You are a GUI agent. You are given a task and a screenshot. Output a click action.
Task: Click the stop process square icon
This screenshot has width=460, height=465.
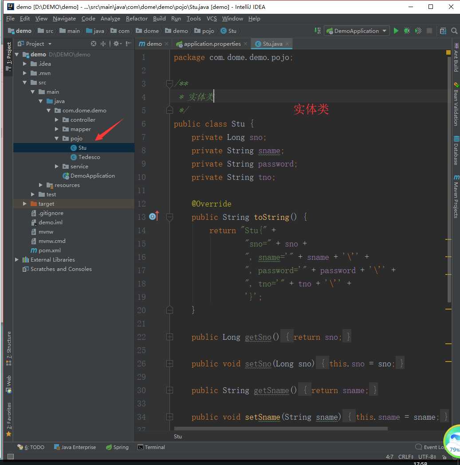click(429, 31)
